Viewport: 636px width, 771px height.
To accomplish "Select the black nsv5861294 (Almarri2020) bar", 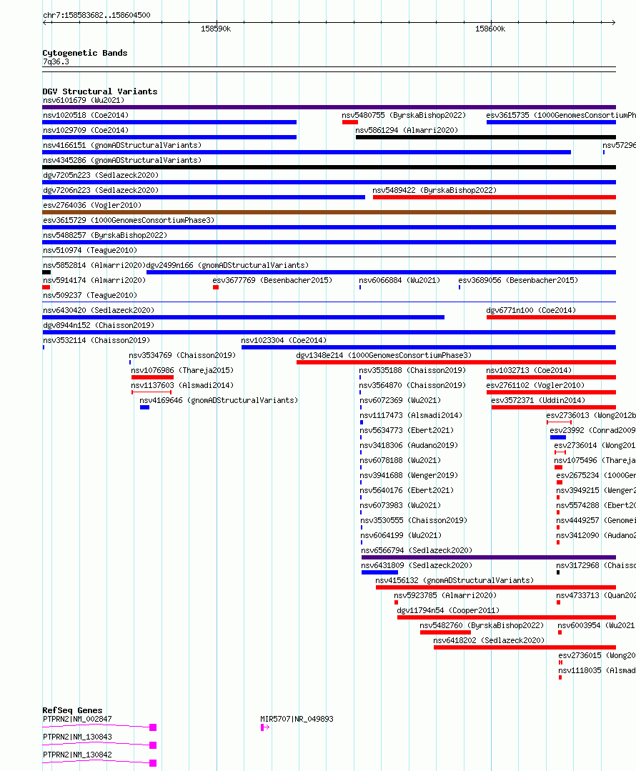I will [x=485, y=137].
